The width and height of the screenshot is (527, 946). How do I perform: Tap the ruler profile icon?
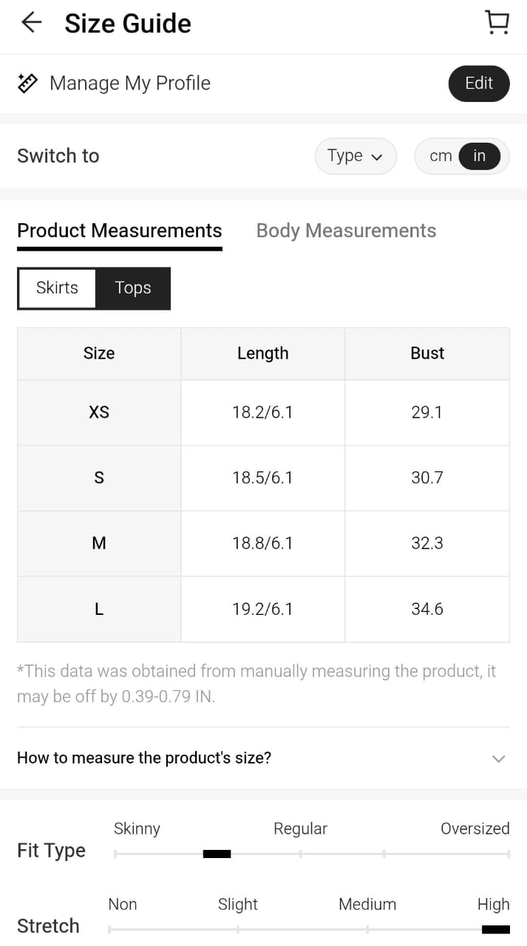tap(27, 83)
